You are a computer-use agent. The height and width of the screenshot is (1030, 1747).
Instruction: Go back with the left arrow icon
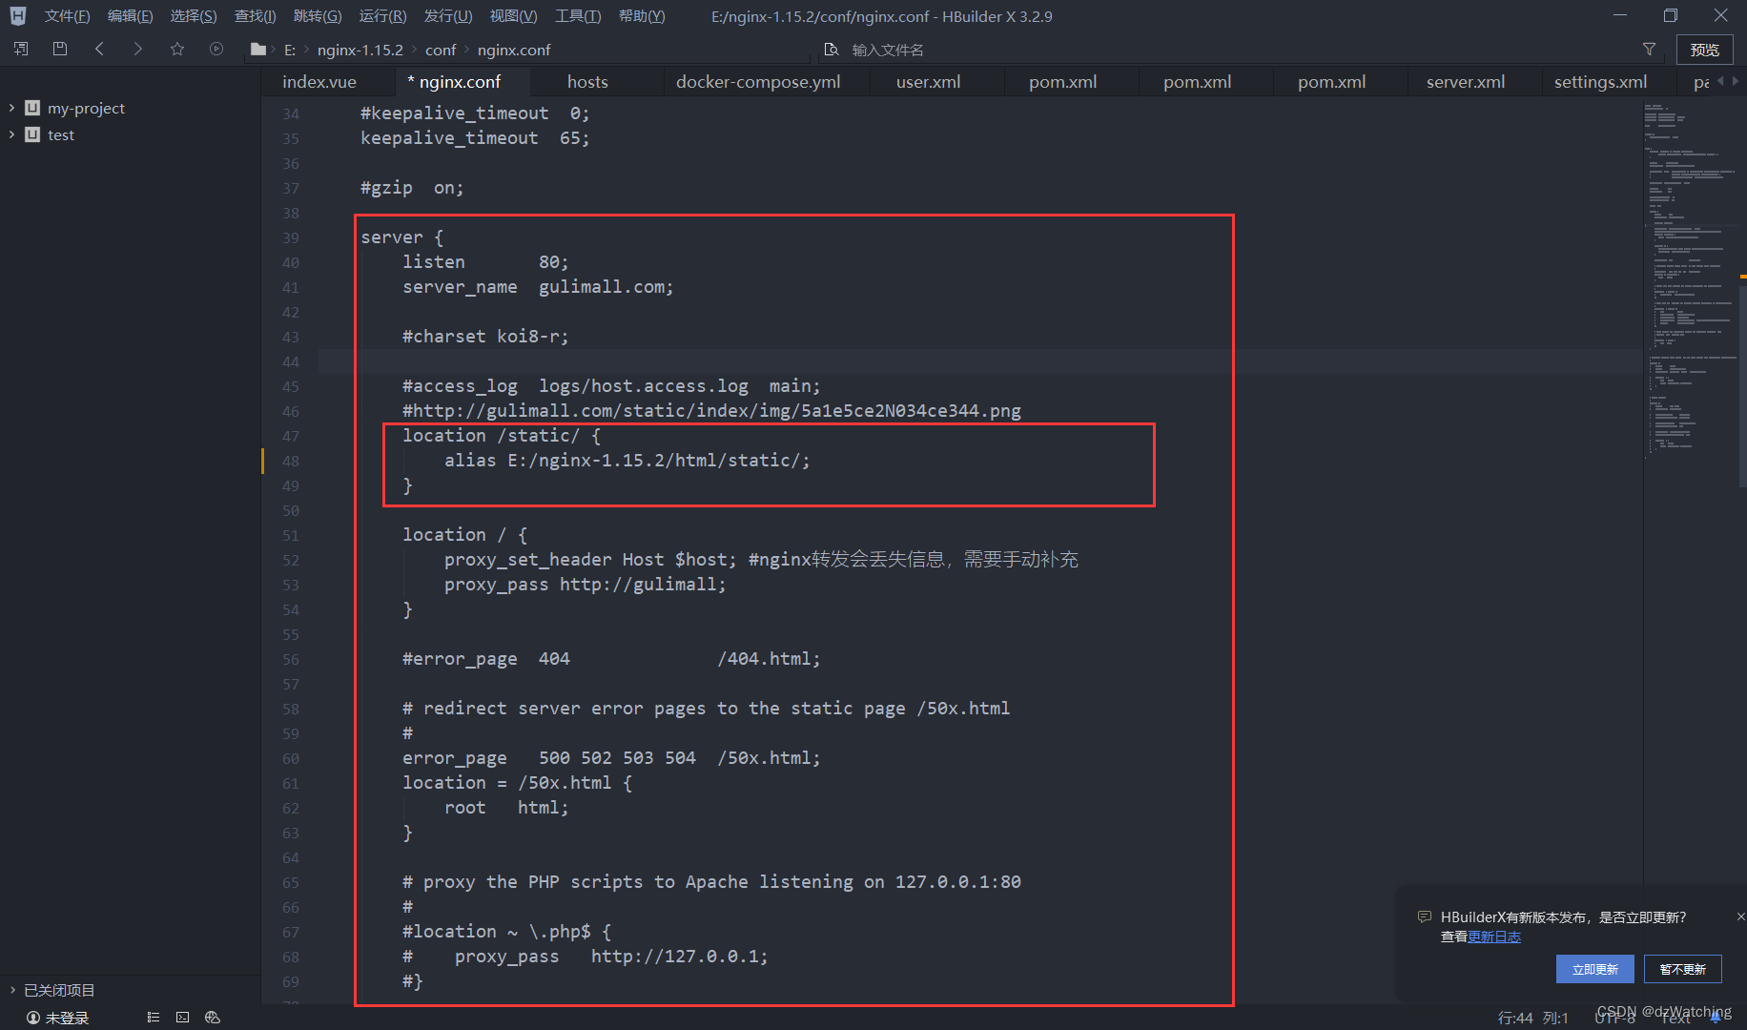click(x=99, y=49)
